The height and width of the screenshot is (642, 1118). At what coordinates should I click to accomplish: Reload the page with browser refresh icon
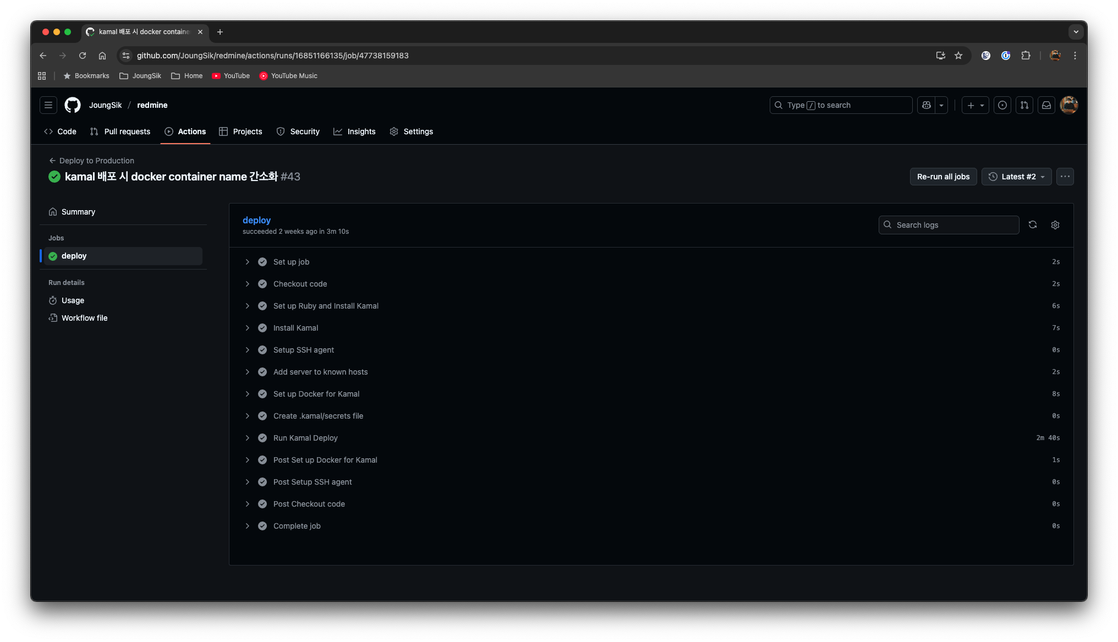click(x=83, y=56)
